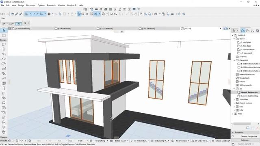Toggle the guide lines icon in toolbar

pyautogui.click(x=27, y=14)
